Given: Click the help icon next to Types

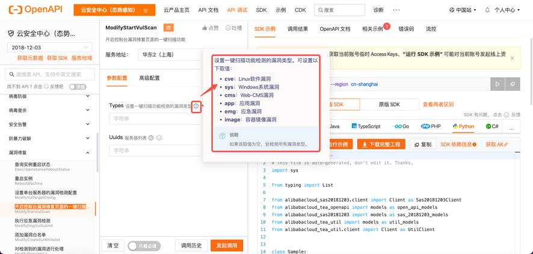Looking at the screenshot, I should [196, 106].
